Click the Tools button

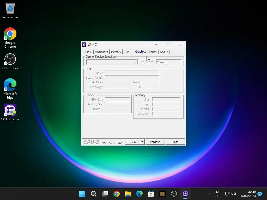point(133,142)
